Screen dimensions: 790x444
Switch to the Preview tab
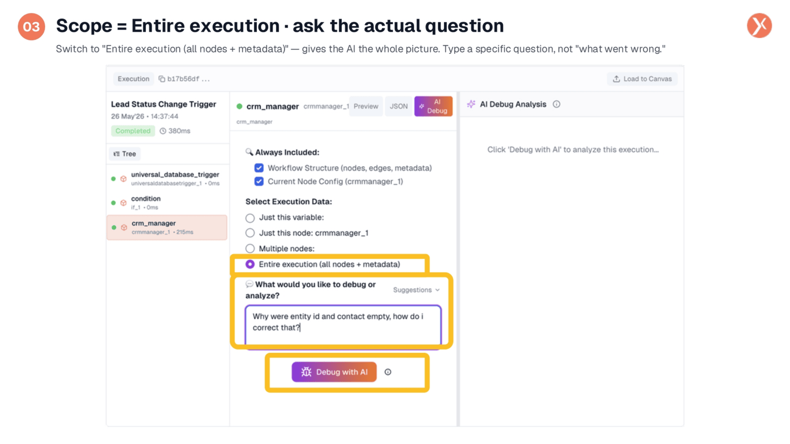366,106
